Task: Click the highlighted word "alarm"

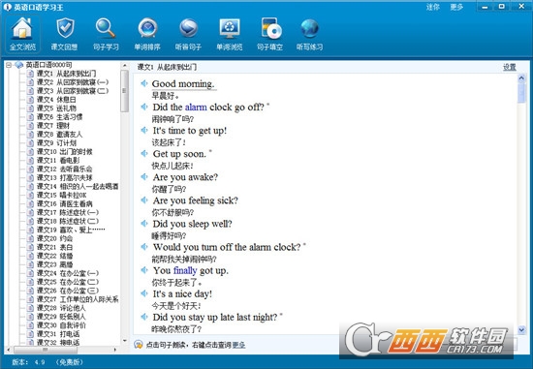Action: point(196,108)
